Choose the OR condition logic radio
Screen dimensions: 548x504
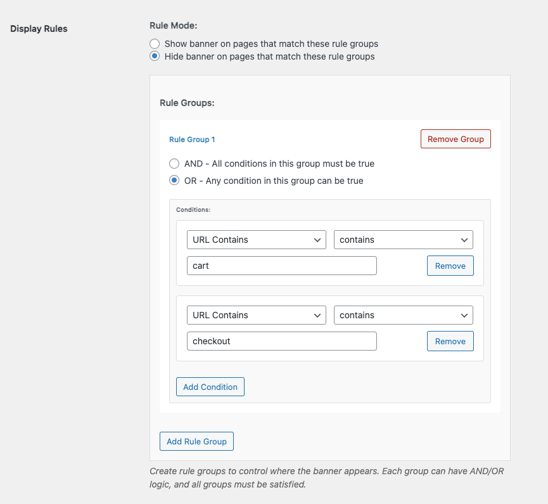click(174, 181)
